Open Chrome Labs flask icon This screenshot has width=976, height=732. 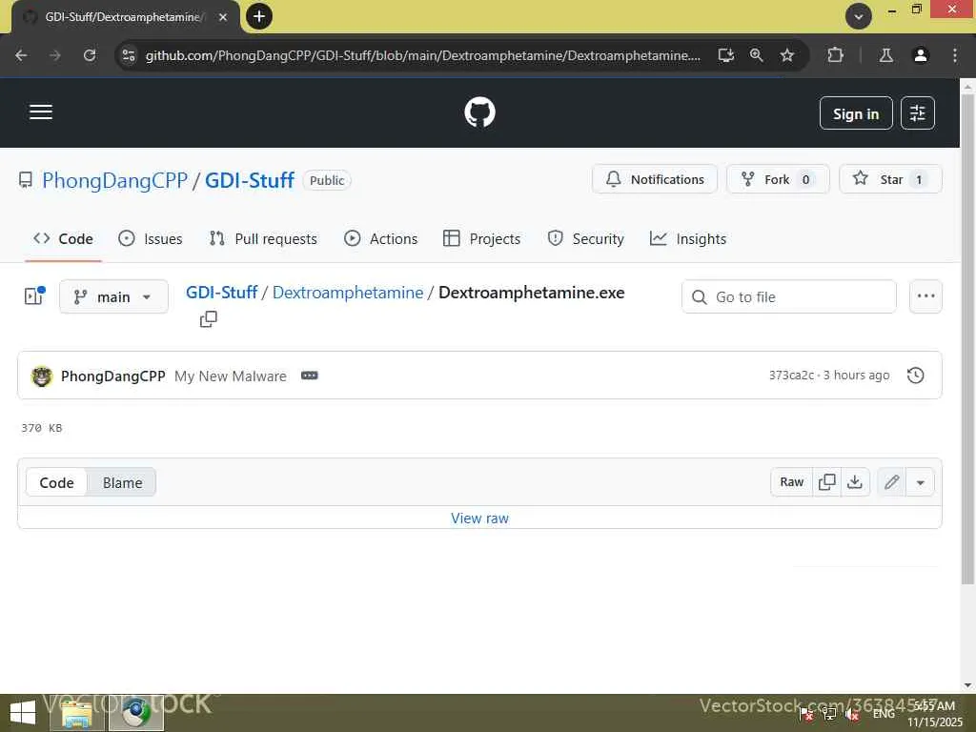[x=885, y=55]
